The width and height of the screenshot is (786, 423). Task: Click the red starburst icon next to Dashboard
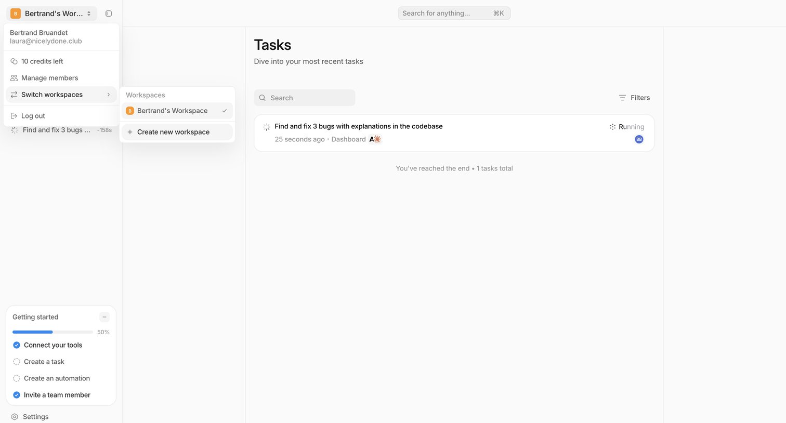pyautogui.click(x=377, y=139)
